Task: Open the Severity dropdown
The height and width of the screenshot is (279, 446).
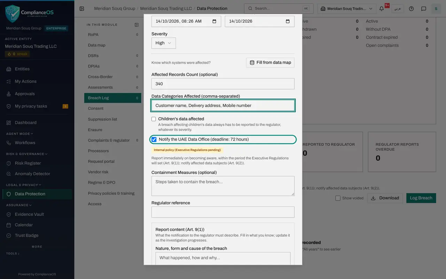Action: tap(164, 43)
